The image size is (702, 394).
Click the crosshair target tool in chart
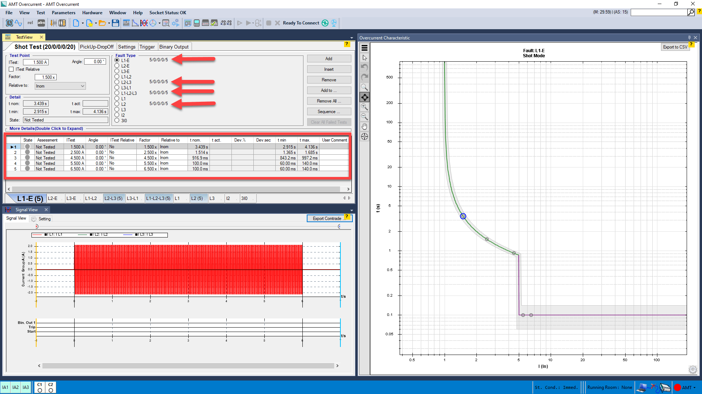click(365, 136)
